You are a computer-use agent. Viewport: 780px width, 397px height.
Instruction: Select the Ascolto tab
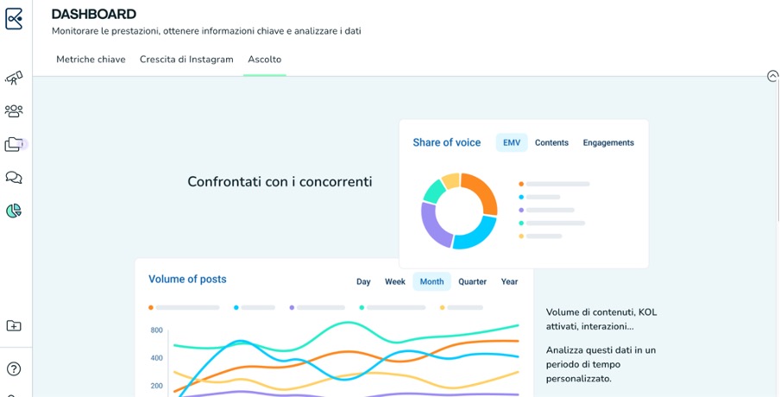pos(264,60)
